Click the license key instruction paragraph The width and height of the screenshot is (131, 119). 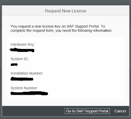(x=61, y=28)
